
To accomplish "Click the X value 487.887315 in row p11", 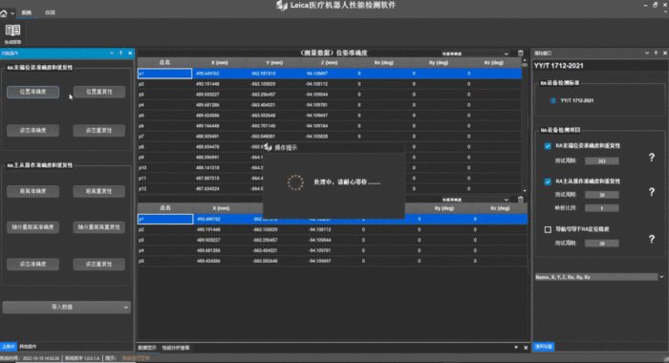I will pyautogui.click(x=207, y=179).
